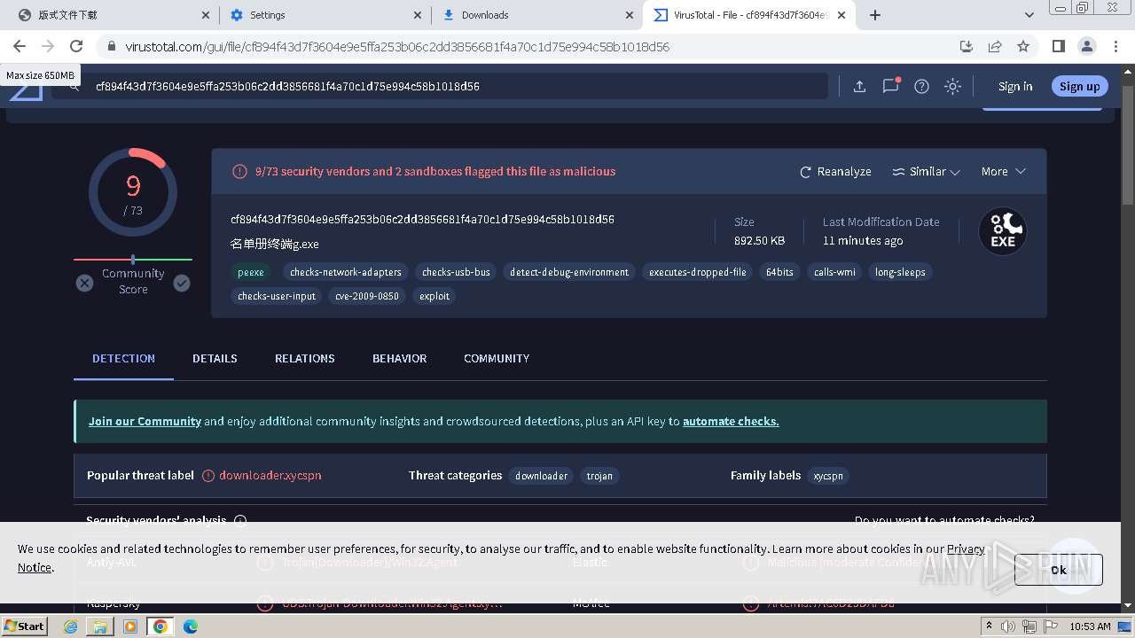
Task: Open Internet Explorer from the taskbar
Action: pyautogui.click(x=71, y=626)
